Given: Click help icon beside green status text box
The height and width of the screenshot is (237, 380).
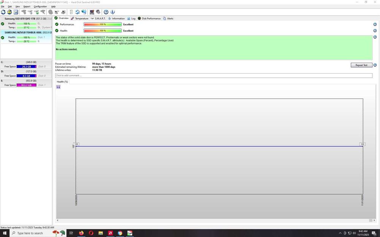Looking at the screenshot, I should point(375,37).
